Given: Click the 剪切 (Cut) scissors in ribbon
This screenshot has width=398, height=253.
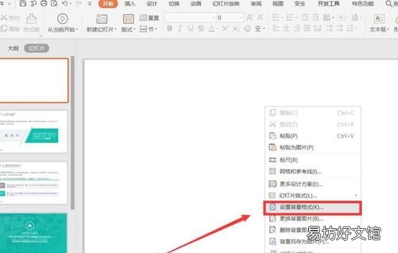Looking at the screenshot, I should click(x=4, y=18).
